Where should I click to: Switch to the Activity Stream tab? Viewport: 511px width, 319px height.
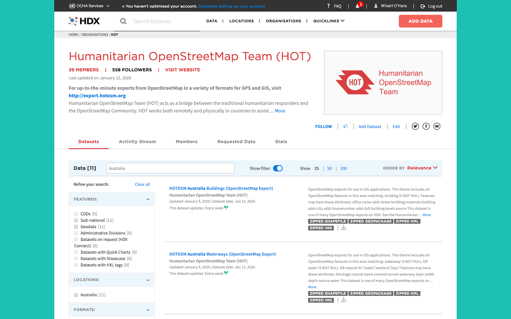(x=137, y=141)
